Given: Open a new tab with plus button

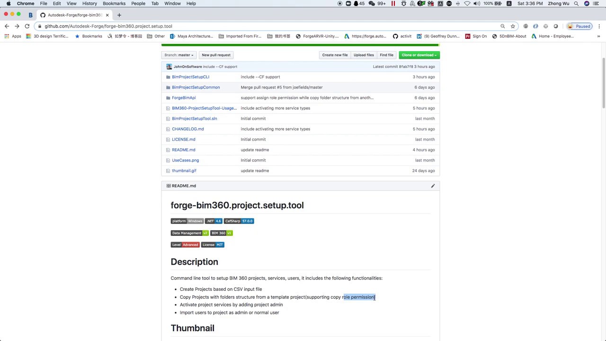Looking at the screenshot, I should click(119, 15).
